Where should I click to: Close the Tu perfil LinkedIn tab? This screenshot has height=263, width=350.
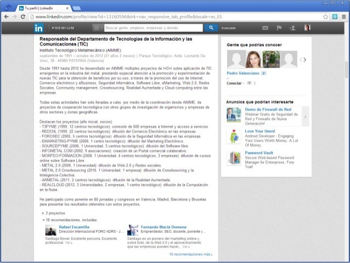coord(67,8)
